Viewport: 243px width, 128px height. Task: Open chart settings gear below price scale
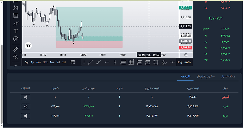pyautogui.click(x=186, y=55)
